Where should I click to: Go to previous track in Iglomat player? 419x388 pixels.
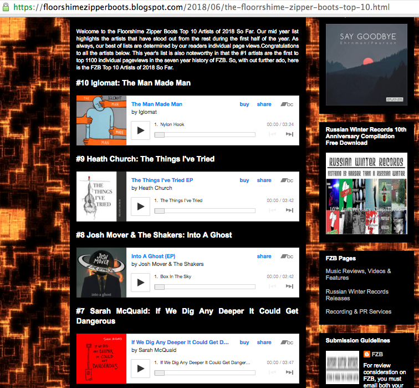(x=272, y=134)
